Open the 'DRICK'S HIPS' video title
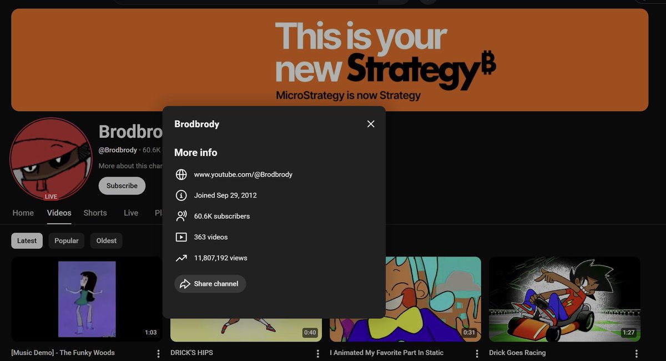This screenshot has height=361, width=666. pos(191,353)
